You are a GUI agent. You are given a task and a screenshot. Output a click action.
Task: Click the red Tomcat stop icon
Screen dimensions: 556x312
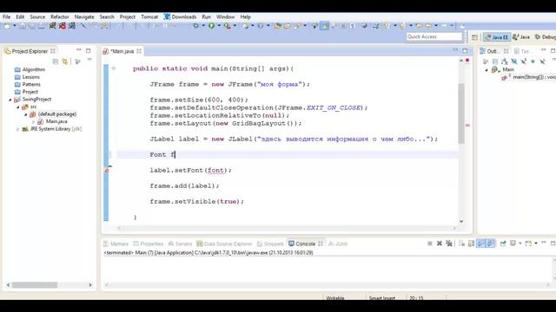(63, 25)
